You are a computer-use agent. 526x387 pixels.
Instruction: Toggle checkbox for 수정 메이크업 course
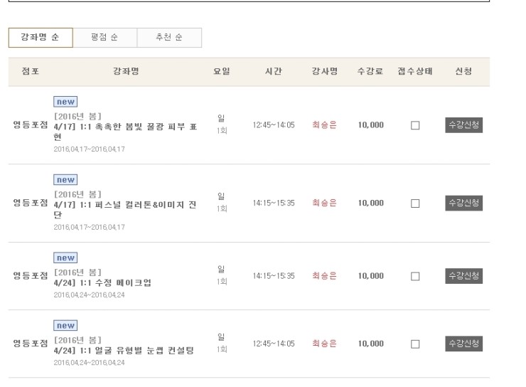point(415,276)
